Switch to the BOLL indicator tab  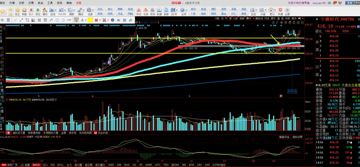coord(61,165)
